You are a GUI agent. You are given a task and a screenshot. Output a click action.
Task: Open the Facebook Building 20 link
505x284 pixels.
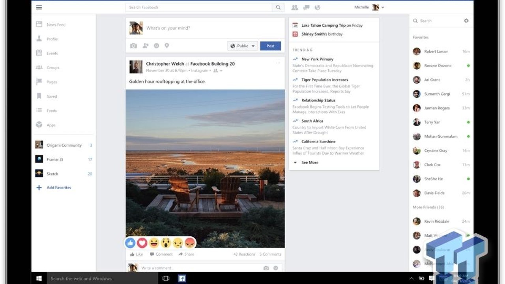pyautogui.click(x=213, y=64)
